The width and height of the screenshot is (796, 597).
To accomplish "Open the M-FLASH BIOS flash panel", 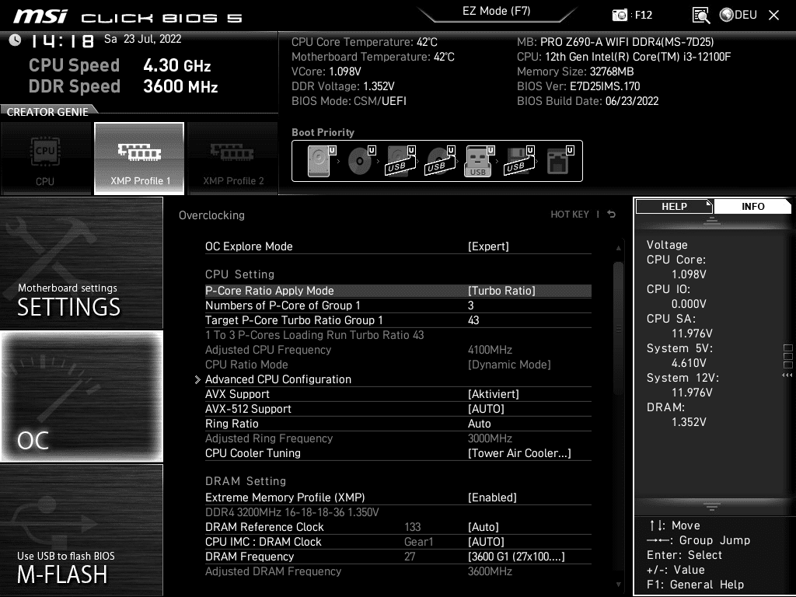I will click(x=81, y=530).
